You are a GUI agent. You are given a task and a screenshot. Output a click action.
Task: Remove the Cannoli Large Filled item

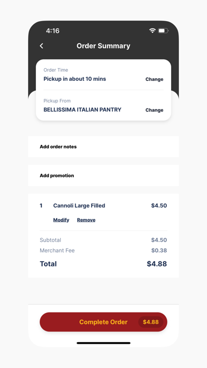(x=86, y=220)
